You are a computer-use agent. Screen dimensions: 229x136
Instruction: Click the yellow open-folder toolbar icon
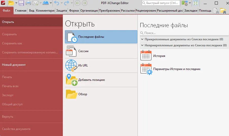click(11, 3)
